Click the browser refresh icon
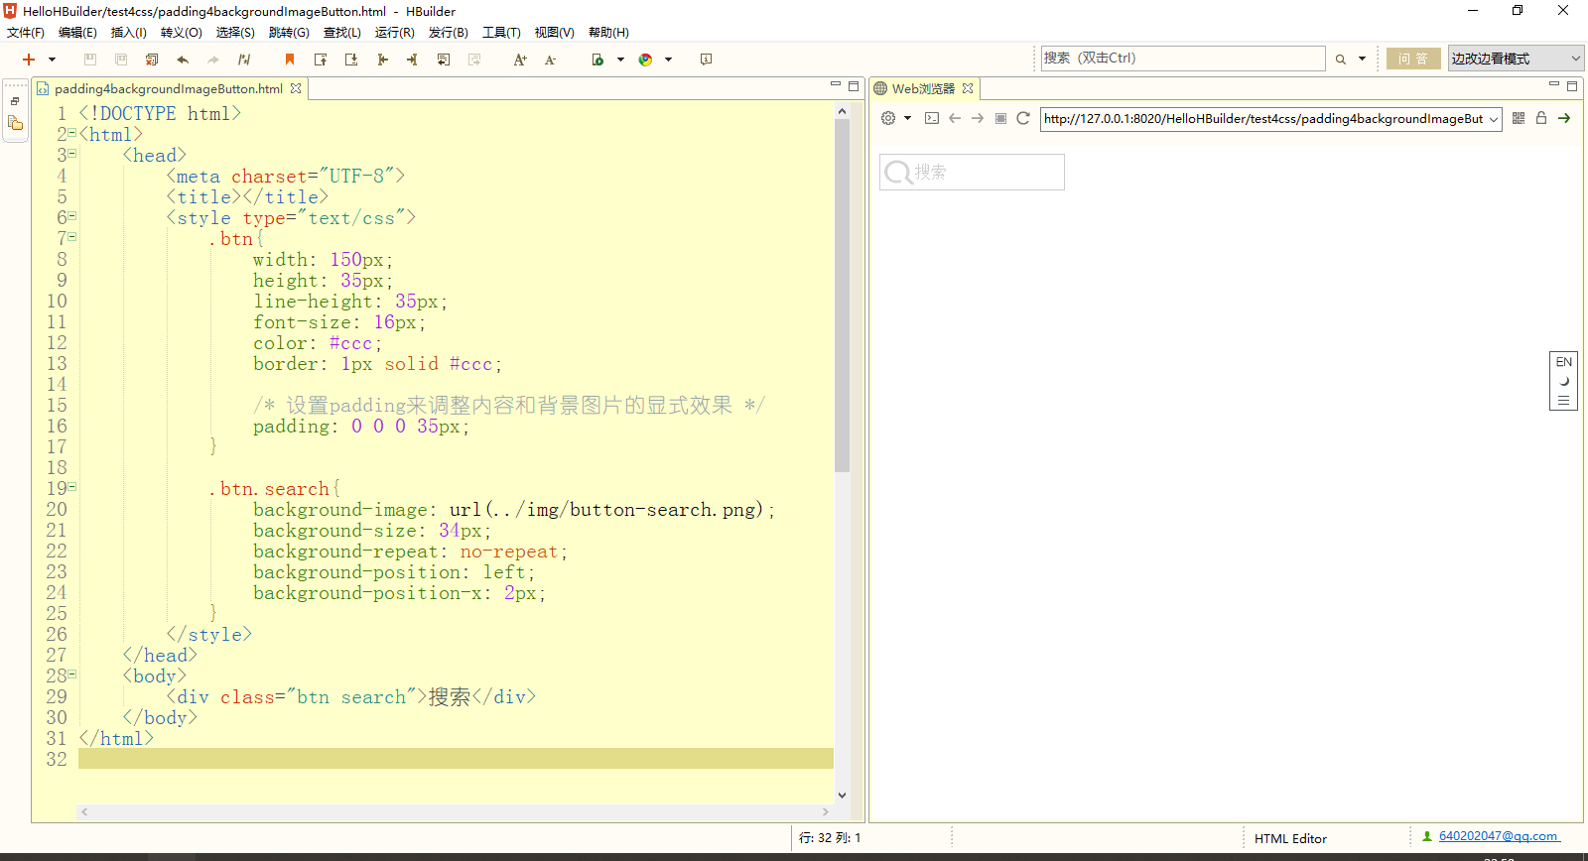The width and height of the screenshot is (1588, 861). [x=1023, y=118]
